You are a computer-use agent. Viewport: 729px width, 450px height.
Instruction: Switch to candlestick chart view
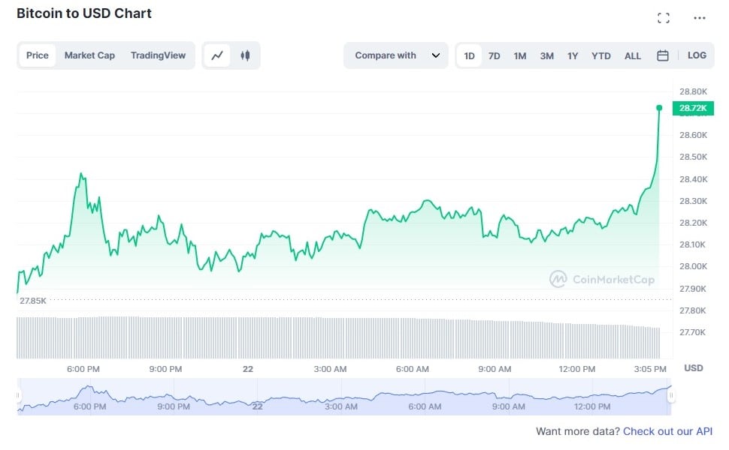click(x=245, y=55)
